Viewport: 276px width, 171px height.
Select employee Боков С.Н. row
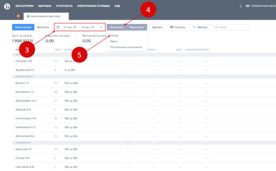click(x=144, y=83)
